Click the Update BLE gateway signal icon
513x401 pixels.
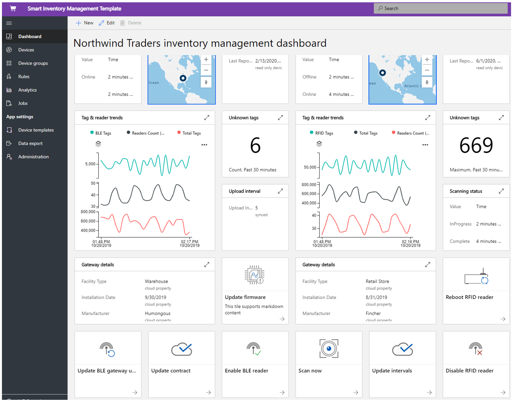pyautogui.click(x=107, y=349)
